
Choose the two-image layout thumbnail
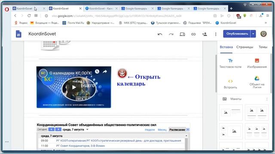point(257,112)
